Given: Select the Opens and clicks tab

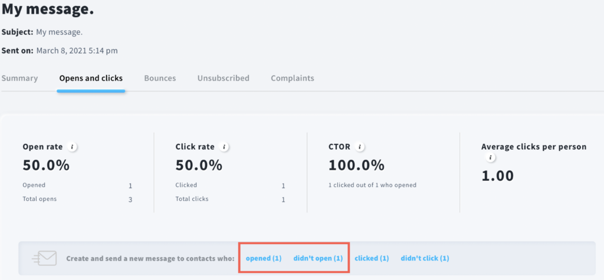Looking at the screenshot, I should pyautogui.click(x=91, y=78).
